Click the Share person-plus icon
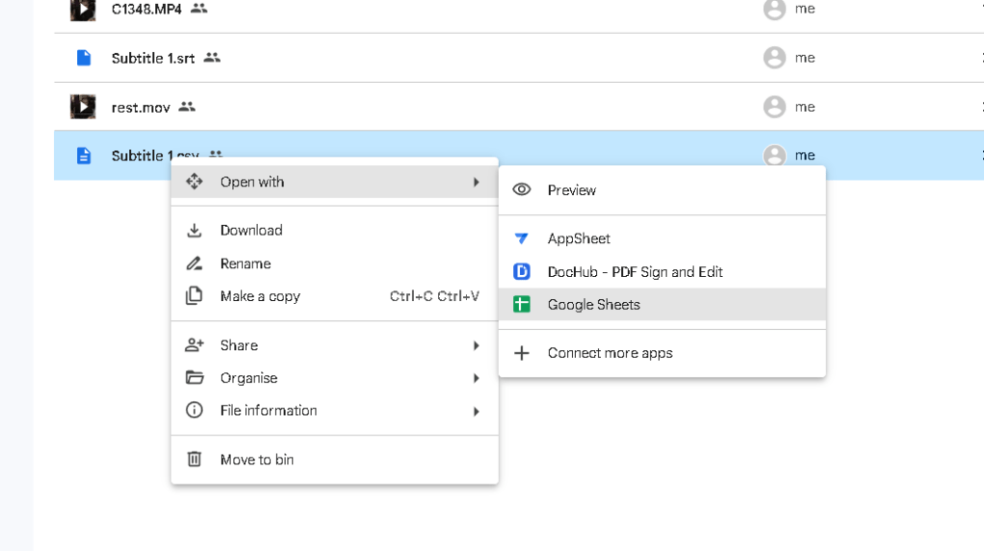 click(x=194, y=345)
